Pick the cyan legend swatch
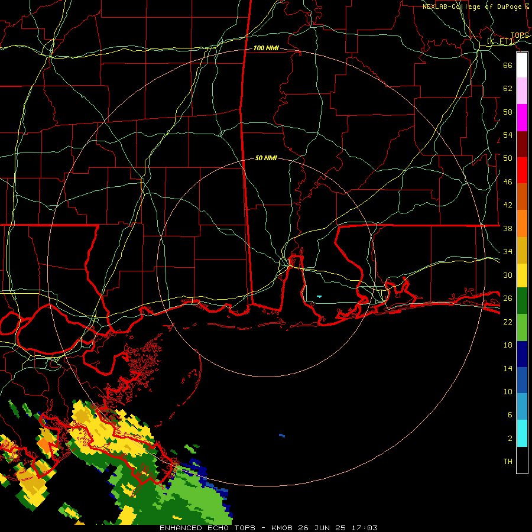This screenshot has height=532, width=532. [522, 433]
